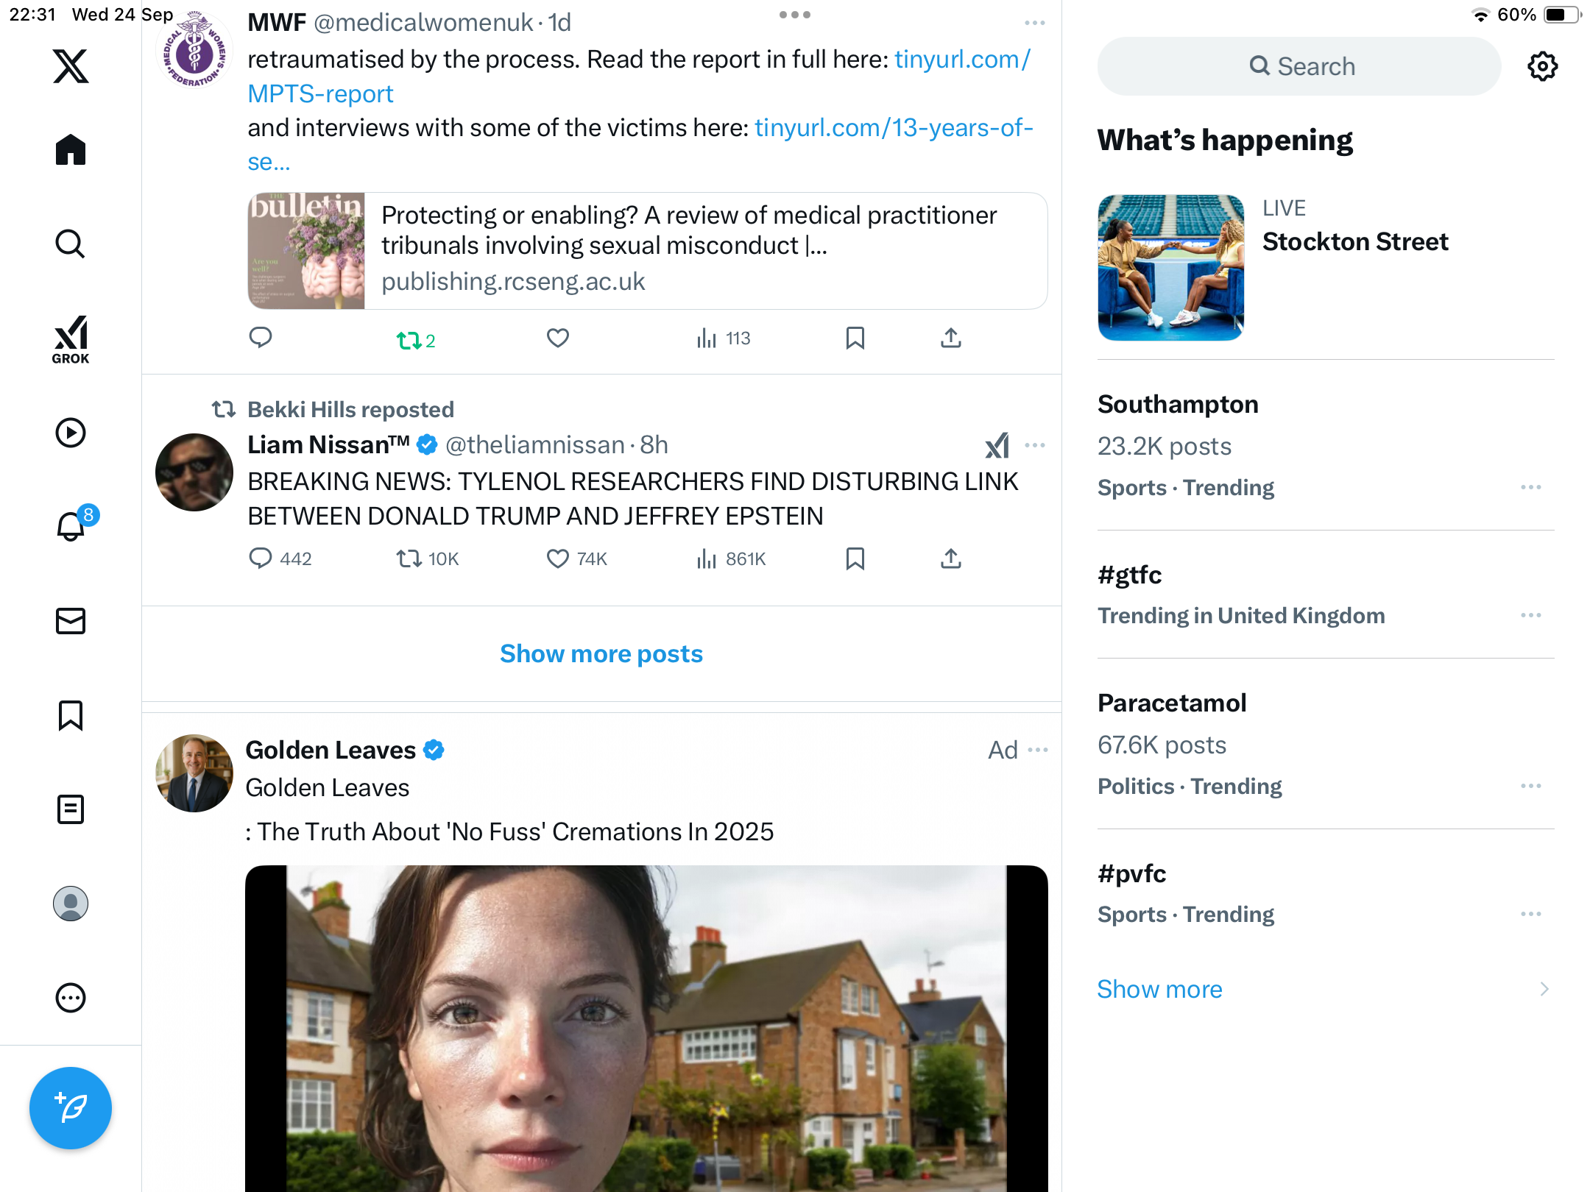Open search settings gear icon

[x=1542, y=66]
